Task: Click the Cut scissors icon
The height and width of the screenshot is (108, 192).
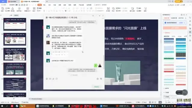Action: point(6,8)
